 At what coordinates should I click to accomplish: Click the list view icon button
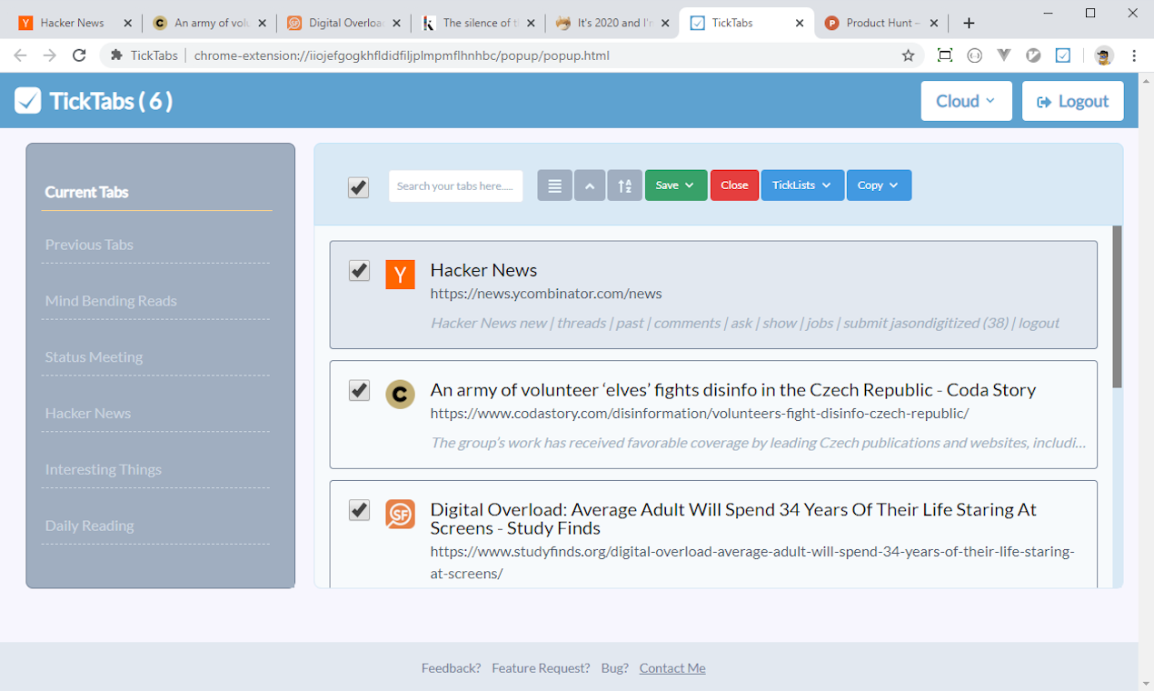[x=554, y=185]
